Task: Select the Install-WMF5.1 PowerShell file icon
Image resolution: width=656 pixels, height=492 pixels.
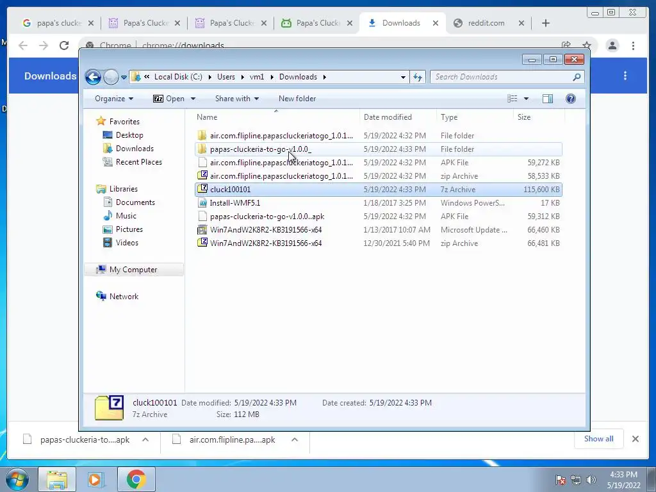Action: pyautogui.click(x=202, y=203)
